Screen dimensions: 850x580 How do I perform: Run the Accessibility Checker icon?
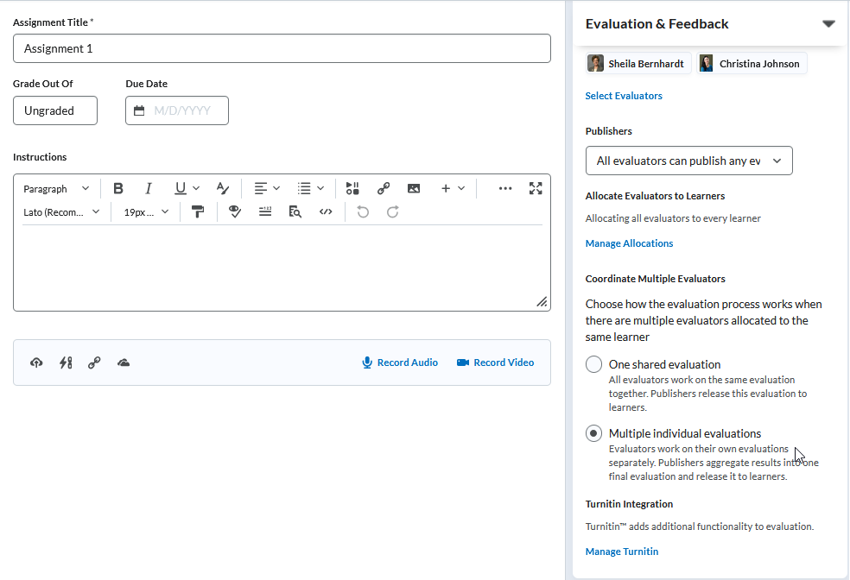(234, 211)
